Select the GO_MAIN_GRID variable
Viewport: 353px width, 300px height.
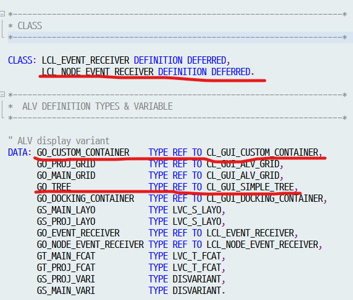[x=66, y=176]
